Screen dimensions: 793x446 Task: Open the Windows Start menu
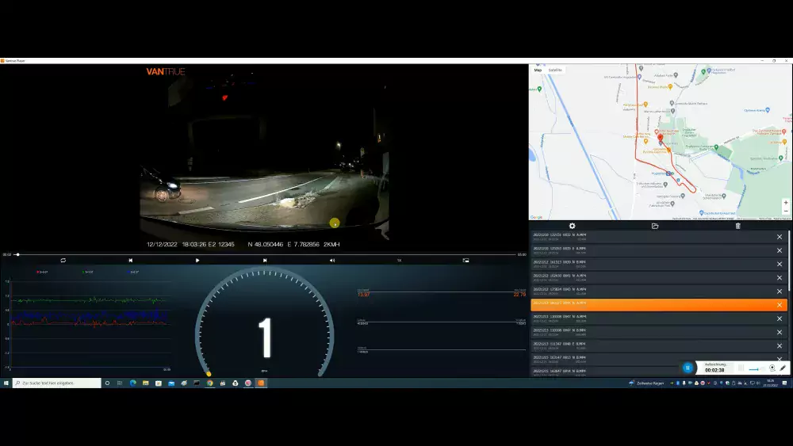pos(6,383)
